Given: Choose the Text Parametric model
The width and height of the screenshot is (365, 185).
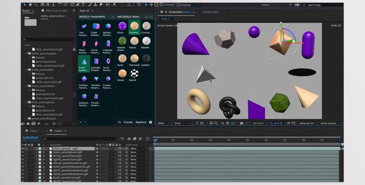Looking at the screenshot, I should tap(84, 29).
